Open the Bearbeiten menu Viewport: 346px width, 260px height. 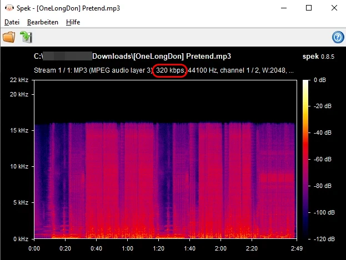coord(43,22)
